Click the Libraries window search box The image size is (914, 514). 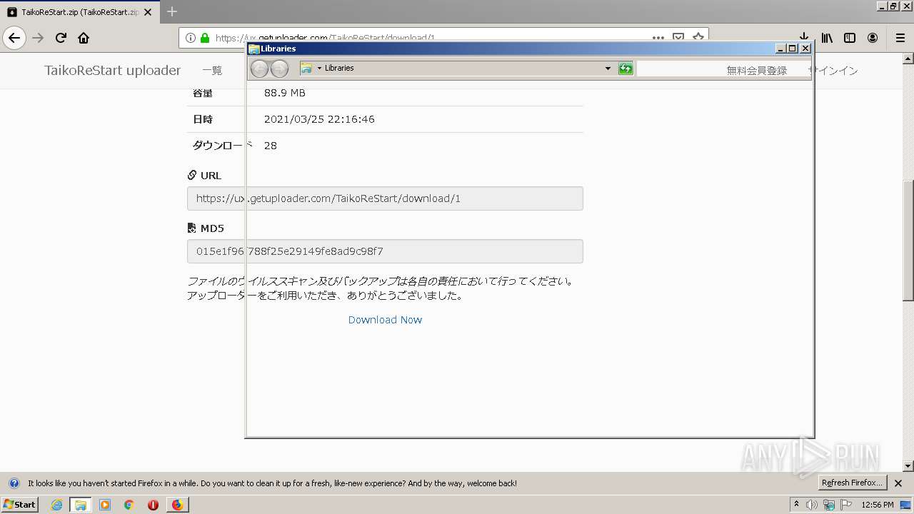point(723,69)
